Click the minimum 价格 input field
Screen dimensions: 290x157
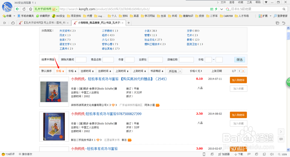208,60
